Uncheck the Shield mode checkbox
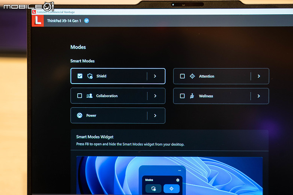293x195 pixels. click(x=80, y=76)
